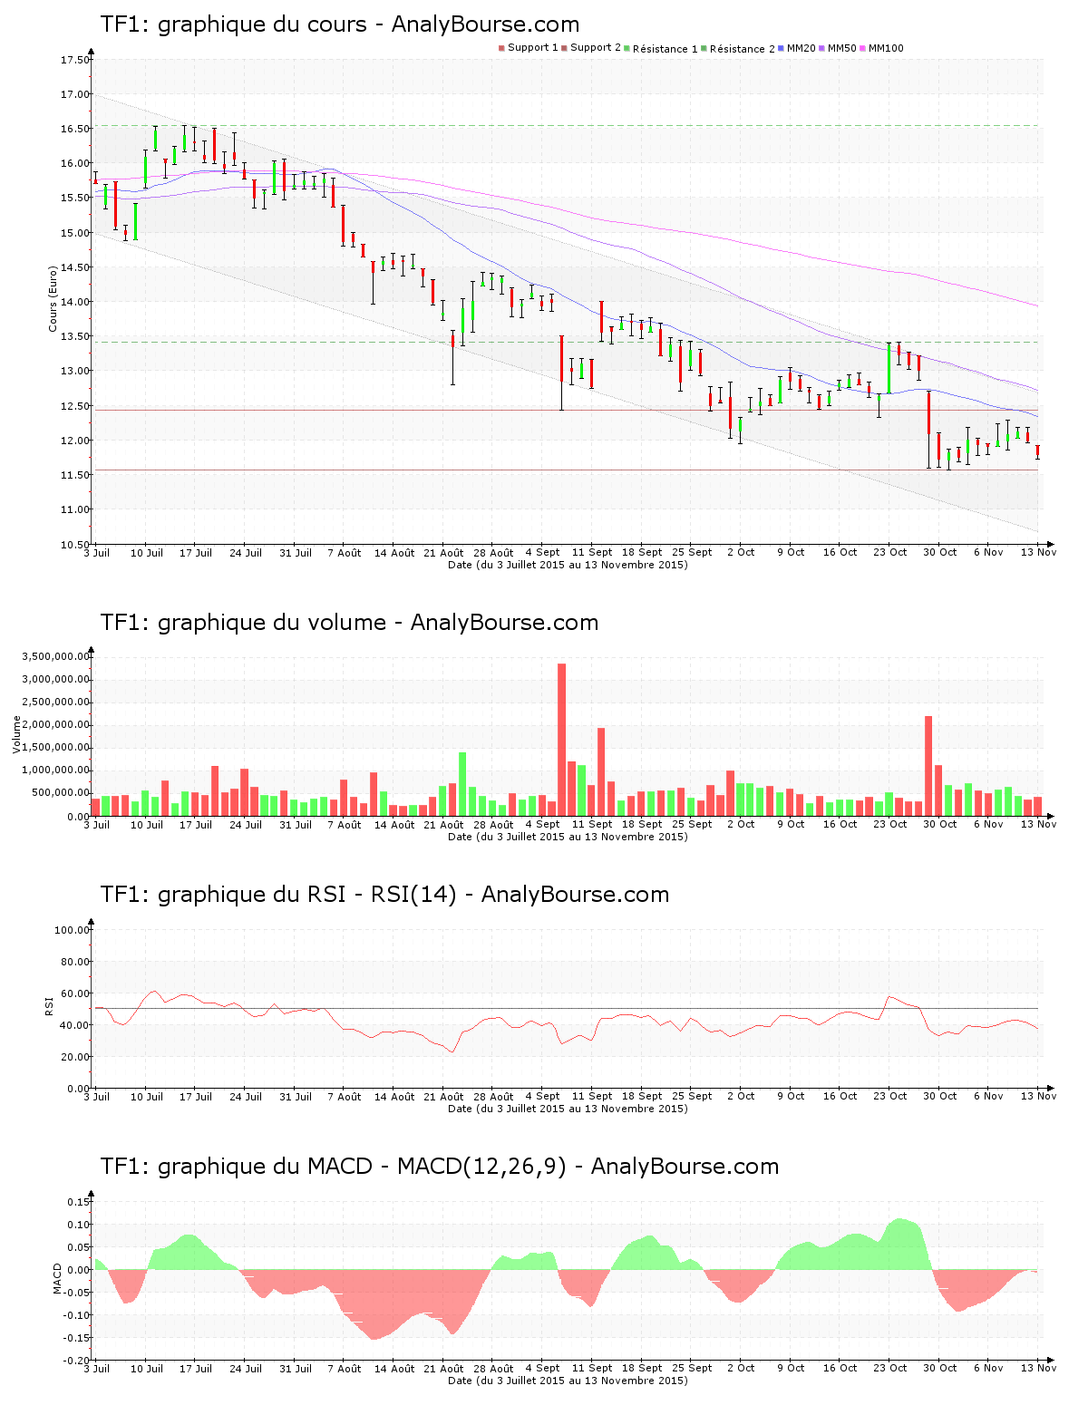Screen dimensions: 1088x1405
Task: Click the date range caption under RSI chart
Action: (568, 1109)
